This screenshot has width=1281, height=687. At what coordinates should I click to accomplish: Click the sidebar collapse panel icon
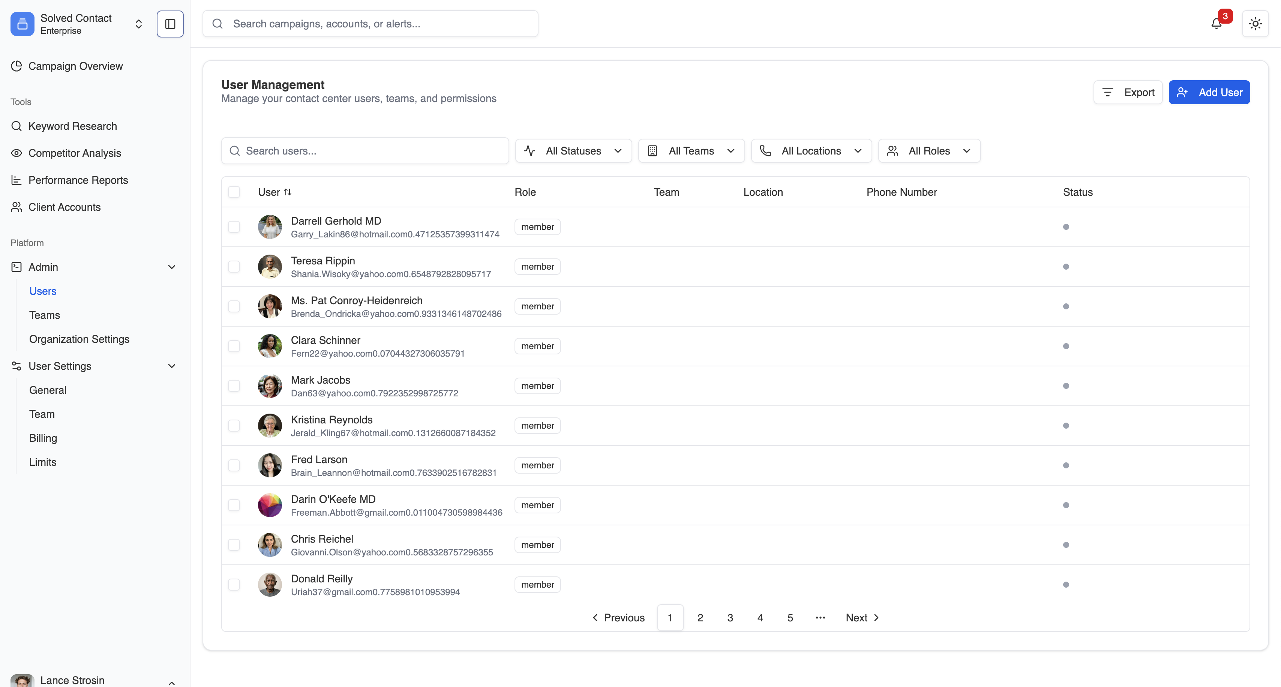170,24
